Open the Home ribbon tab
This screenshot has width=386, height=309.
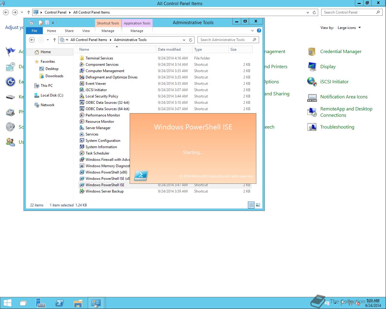[x=52, y=31]
